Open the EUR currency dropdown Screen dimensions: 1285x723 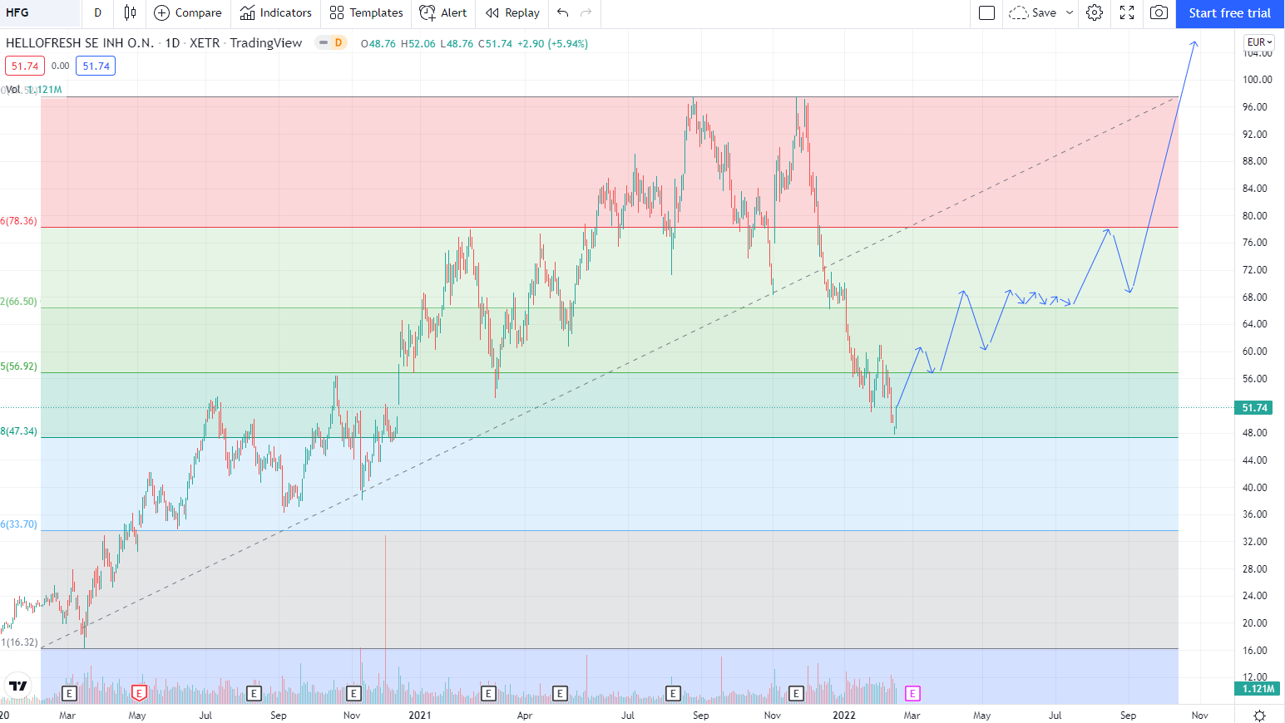(1259, 42)
